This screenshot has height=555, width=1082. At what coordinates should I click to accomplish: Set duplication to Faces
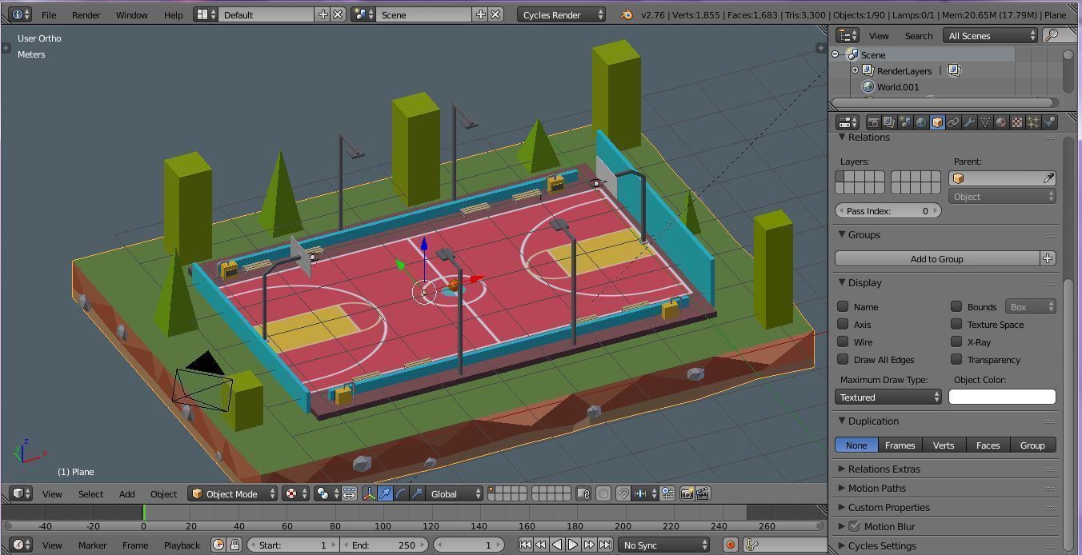[988, 445]
